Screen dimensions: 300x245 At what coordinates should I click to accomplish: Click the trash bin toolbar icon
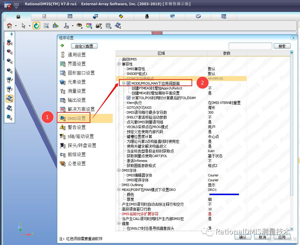pyautogui.click(x=108, y=25)
